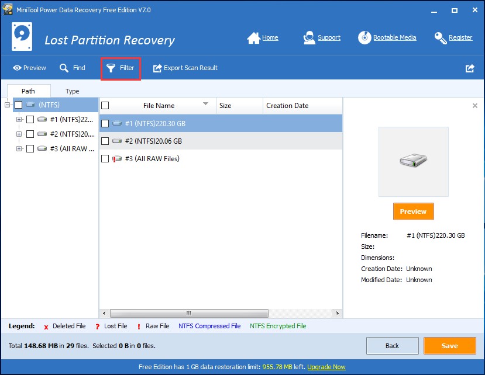Close the preview panel with its X
The width and height of the screenshot is (485, 375).
tap(474, 106)
